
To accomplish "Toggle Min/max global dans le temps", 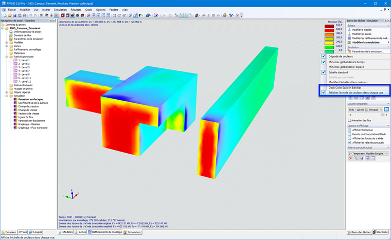I will click(346, 62).
